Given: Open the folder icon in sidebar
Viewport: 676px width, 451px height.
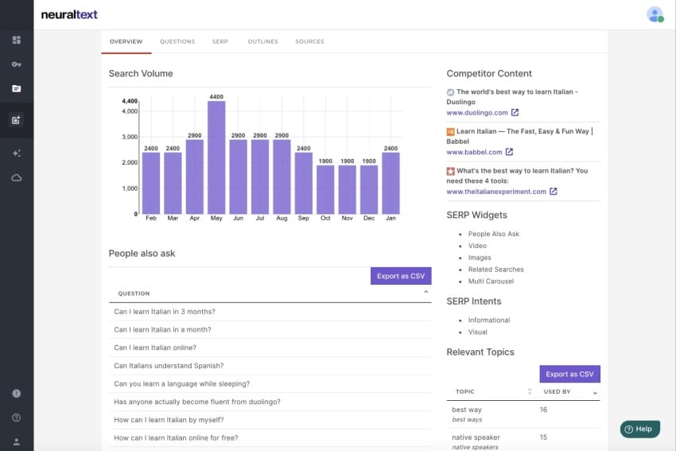Looking at the screenshot, I should (x=17, y=88).
